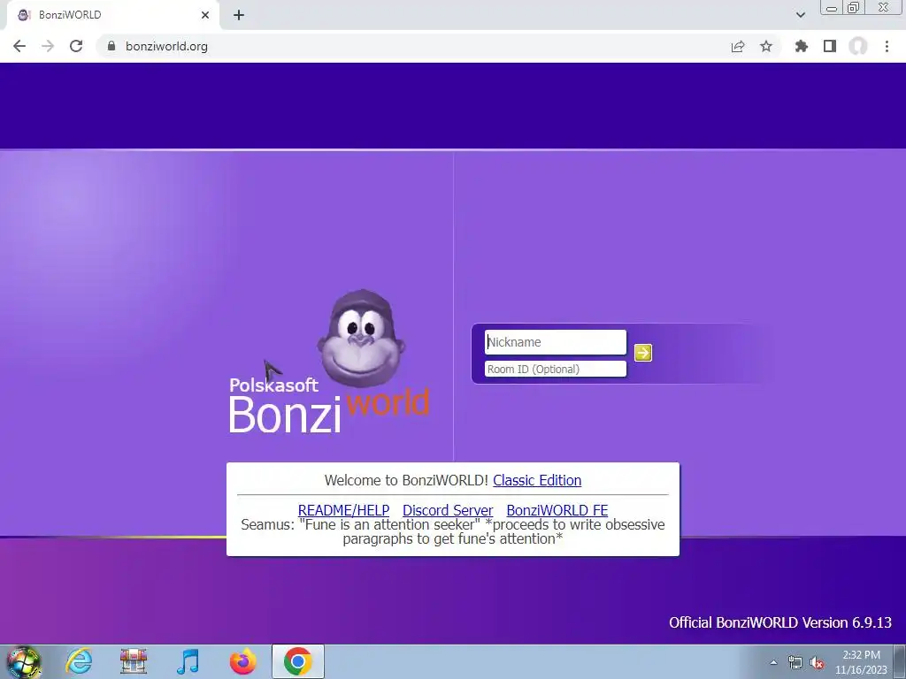The image size is (906, 679).
Task: Click the Bonzi gorilla logo image
Action: click(361, 339)
